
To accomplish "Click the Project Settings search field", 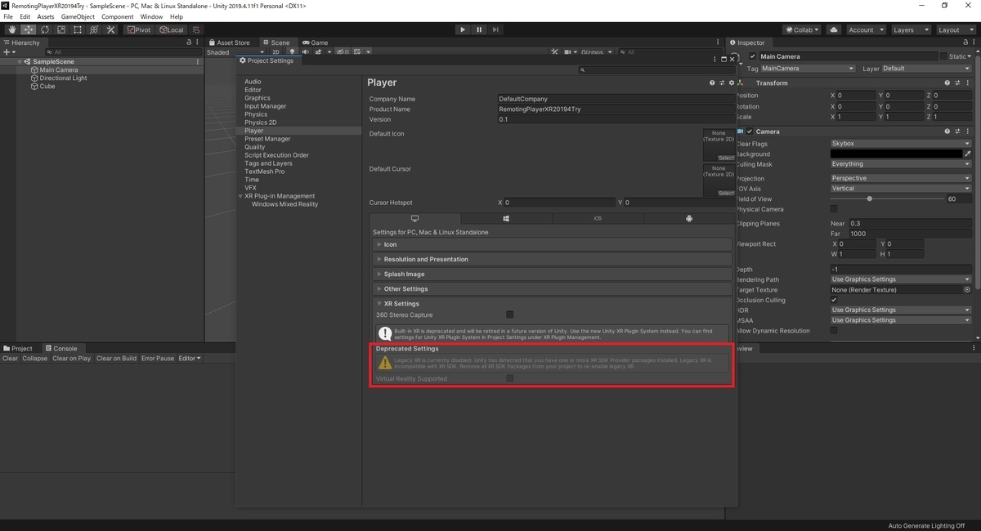I will coord(656,70).
